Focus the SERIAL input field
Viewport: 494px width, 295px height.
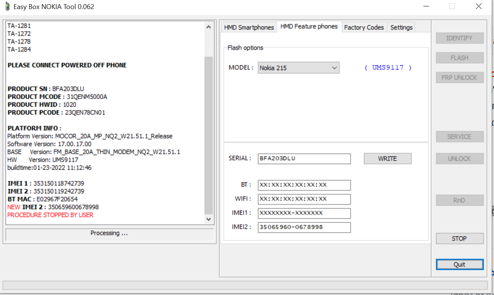[304, 159]
